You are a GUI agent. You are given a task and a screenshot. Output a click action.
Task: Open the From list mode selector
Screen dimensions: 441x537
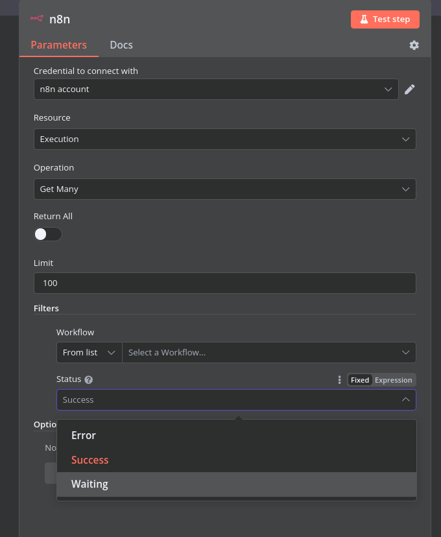click(x=89, y=352)
